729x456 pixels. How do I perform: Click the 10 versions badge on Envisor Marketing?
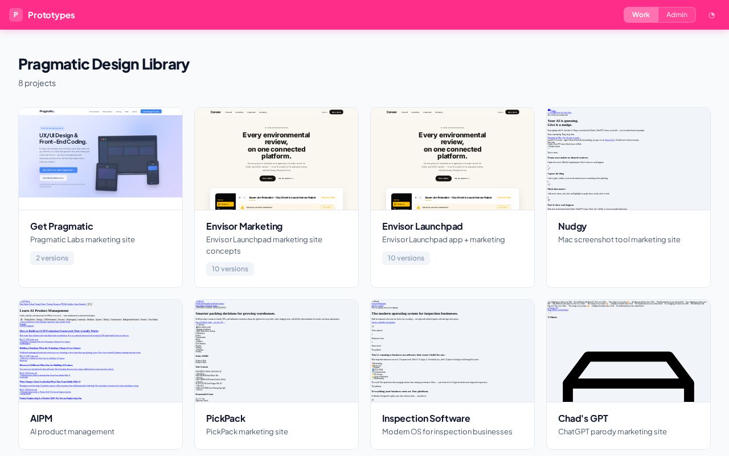coord(230,269)
